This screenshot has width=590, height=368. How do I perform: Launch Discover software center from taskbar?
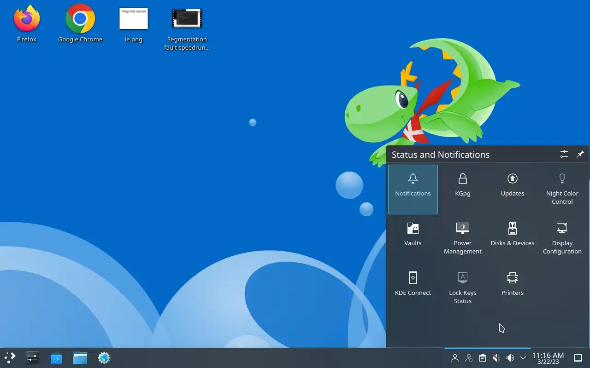tap(56, 358)
